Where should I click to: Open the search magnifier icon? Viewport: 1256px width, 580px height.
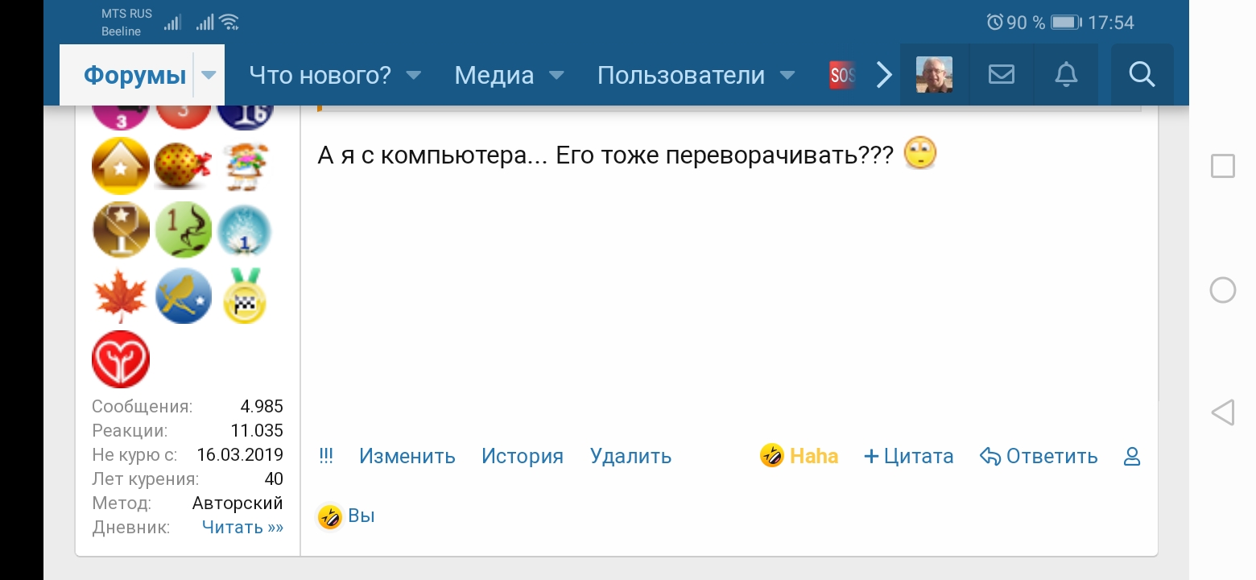pos(1142,75)
